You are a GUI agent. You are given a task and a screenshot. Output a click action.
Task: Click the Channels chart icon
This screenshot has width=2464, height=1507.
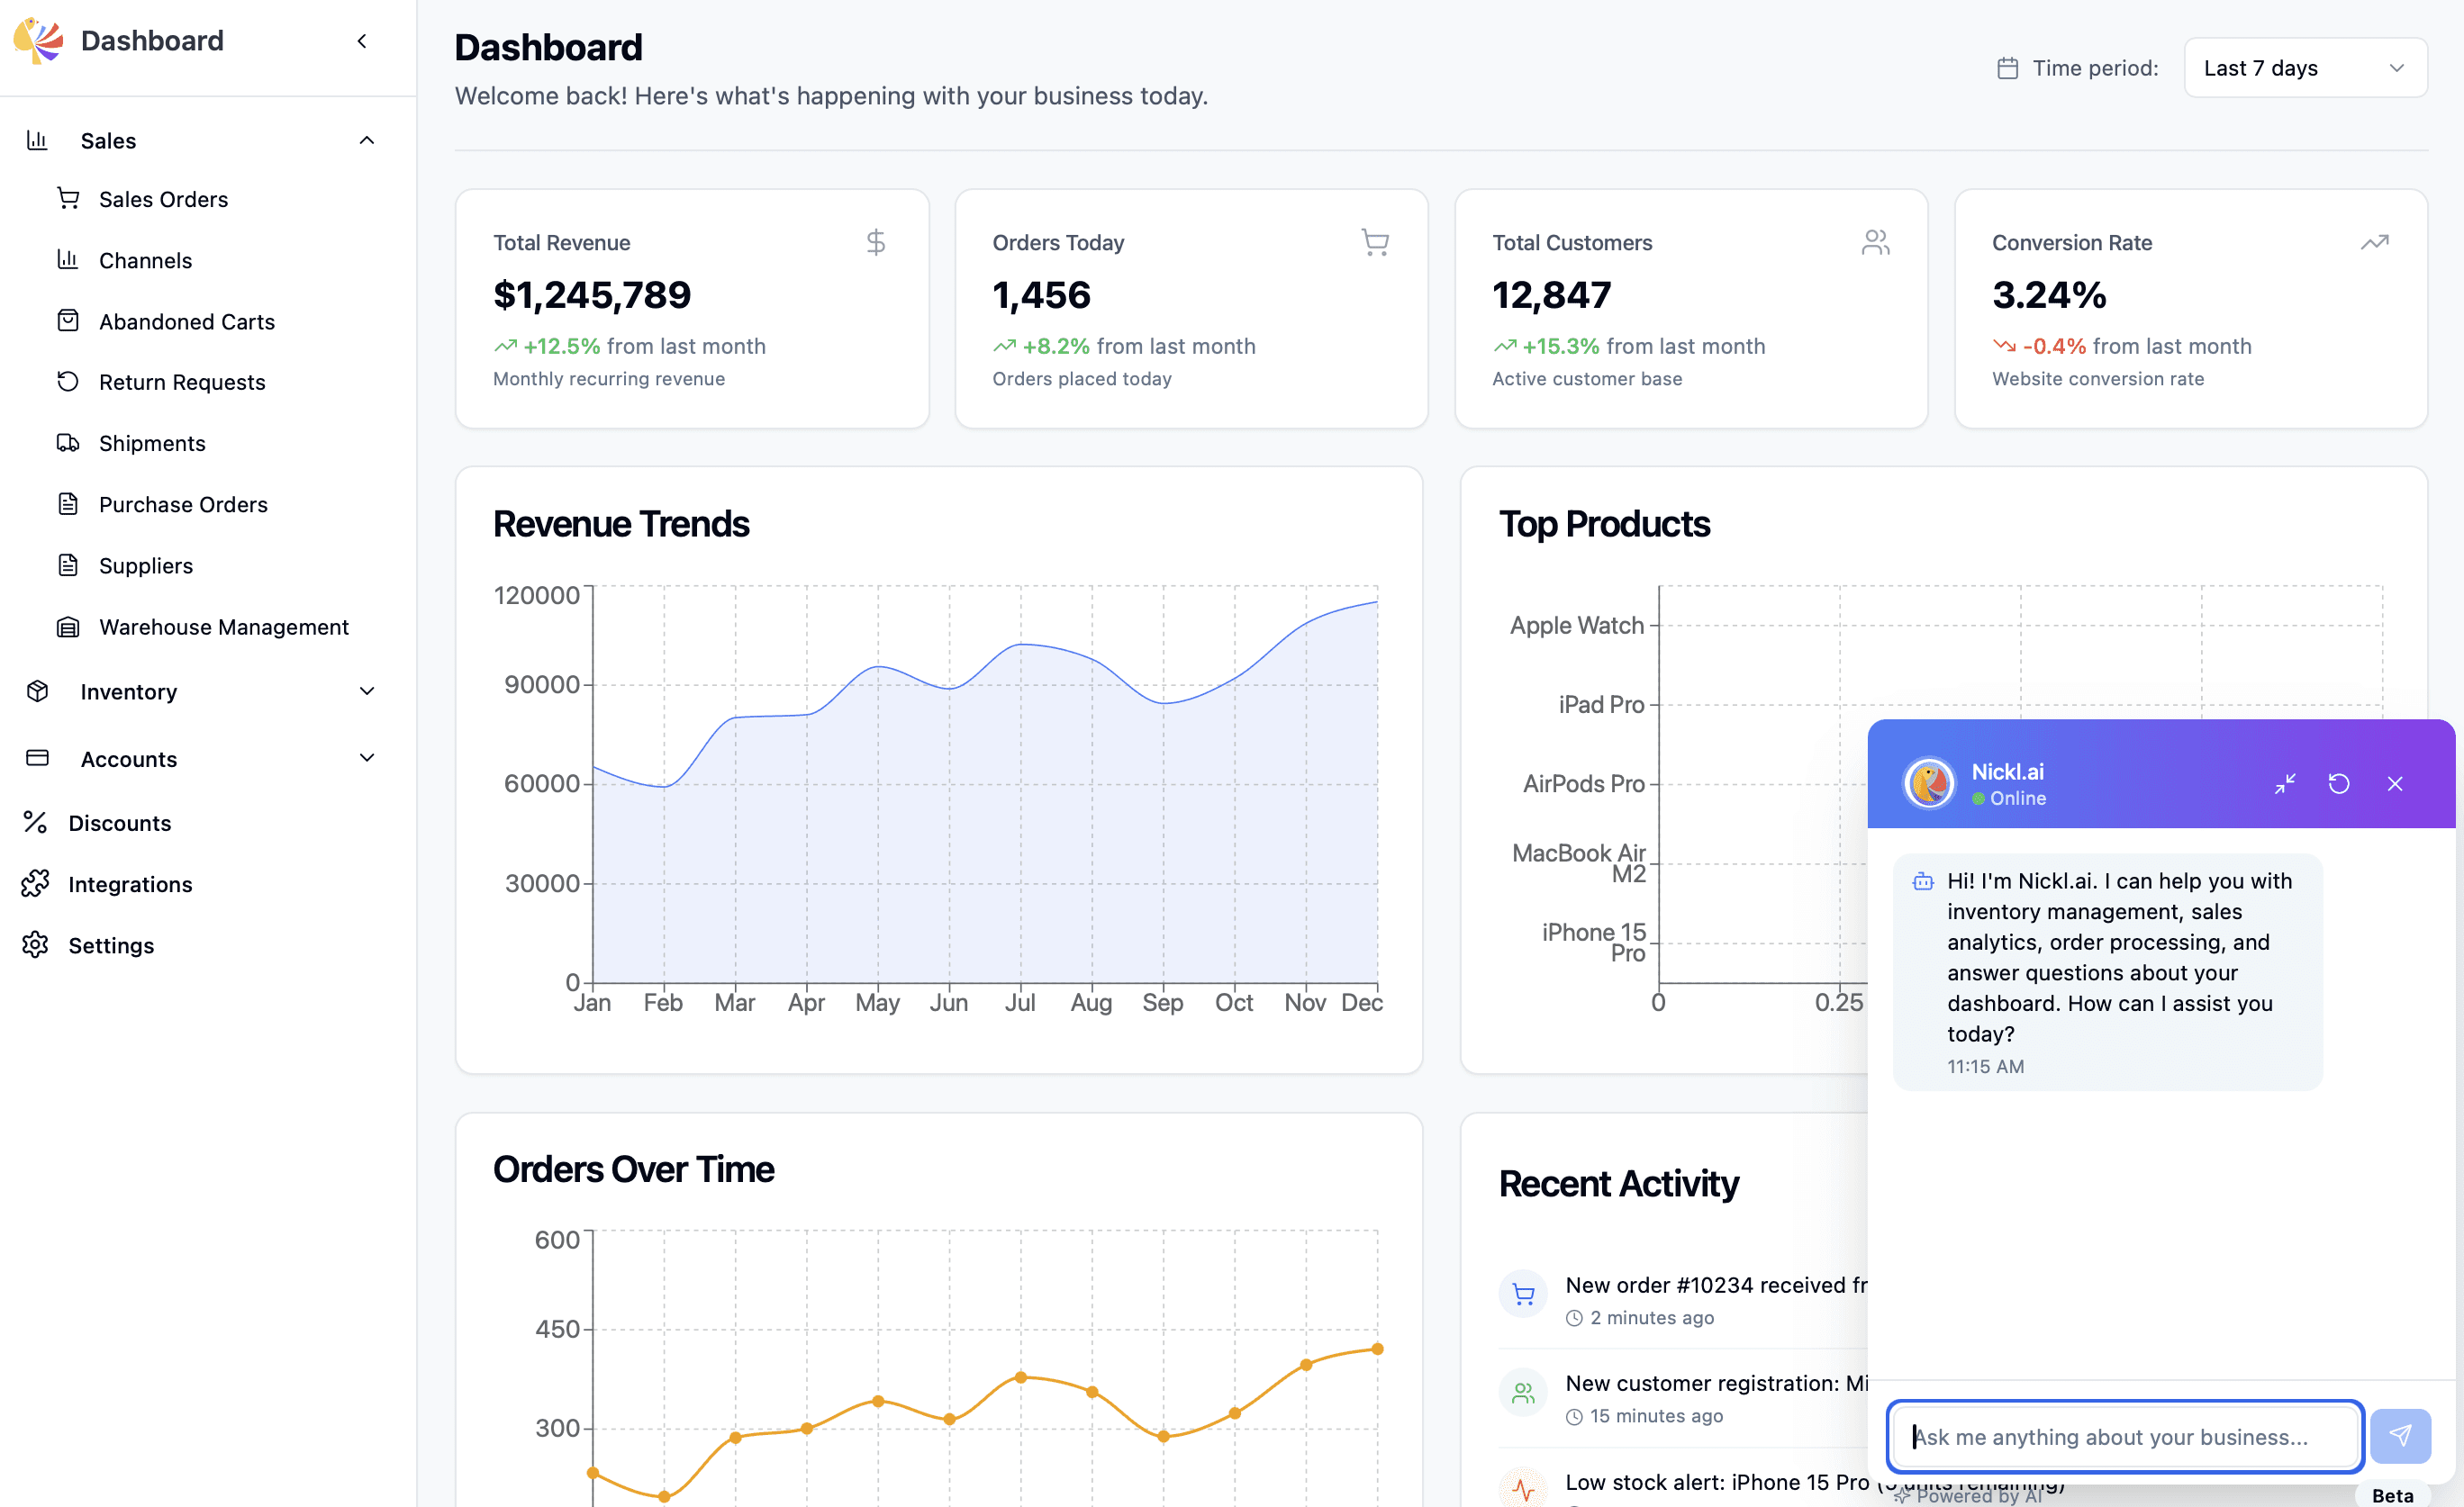point(68,260)
